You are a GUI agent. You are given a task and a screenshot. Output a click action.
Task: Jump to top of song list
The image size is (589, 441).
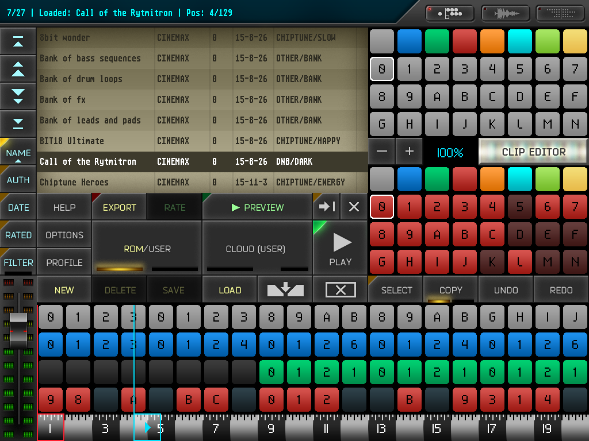coord(18,41)
